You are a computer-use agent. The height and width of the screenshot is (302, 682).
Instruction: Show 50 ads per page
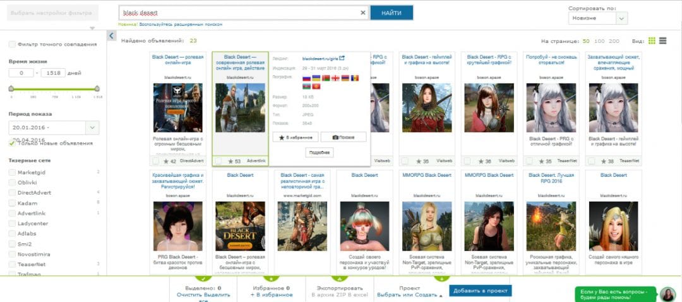586,41
